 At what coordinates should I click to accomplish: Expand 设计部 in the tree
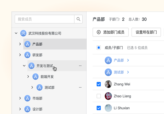coord(20,109)
